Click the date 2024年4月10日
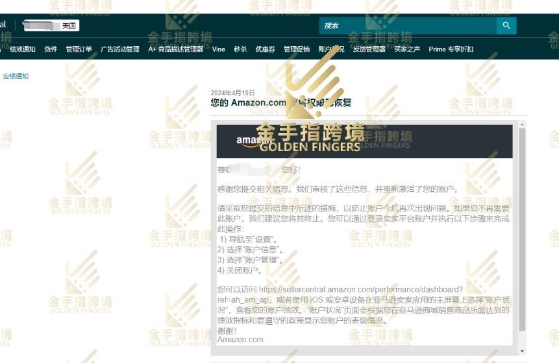Screen dimensions: 559x363 tap(232, 93)
